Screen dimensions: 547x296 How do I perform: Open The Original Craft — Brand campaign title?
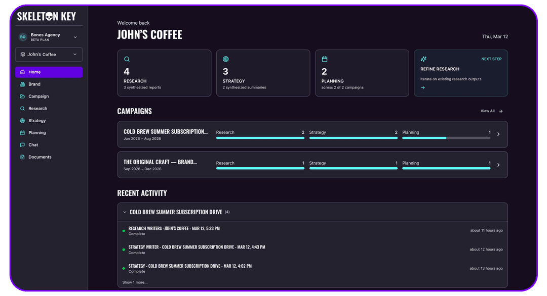(x=160, y=162)
